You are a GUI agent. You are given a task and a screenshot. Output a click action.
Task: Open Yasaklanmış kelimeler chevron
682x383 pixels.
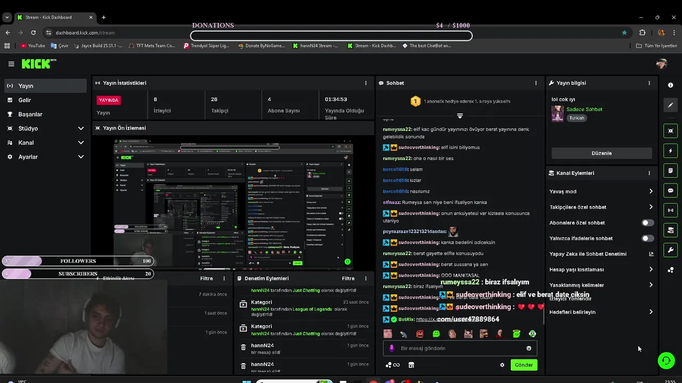(651, 285)
